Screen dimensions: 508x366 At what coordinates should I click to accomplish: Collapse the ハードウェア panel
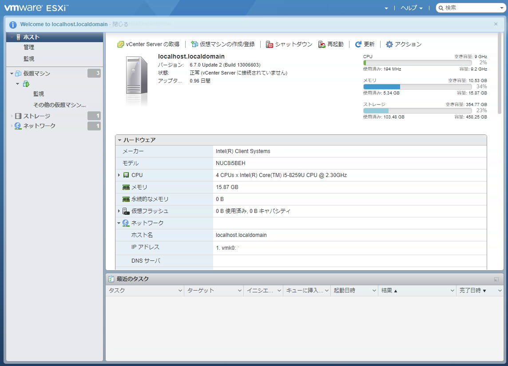[119, 140]
